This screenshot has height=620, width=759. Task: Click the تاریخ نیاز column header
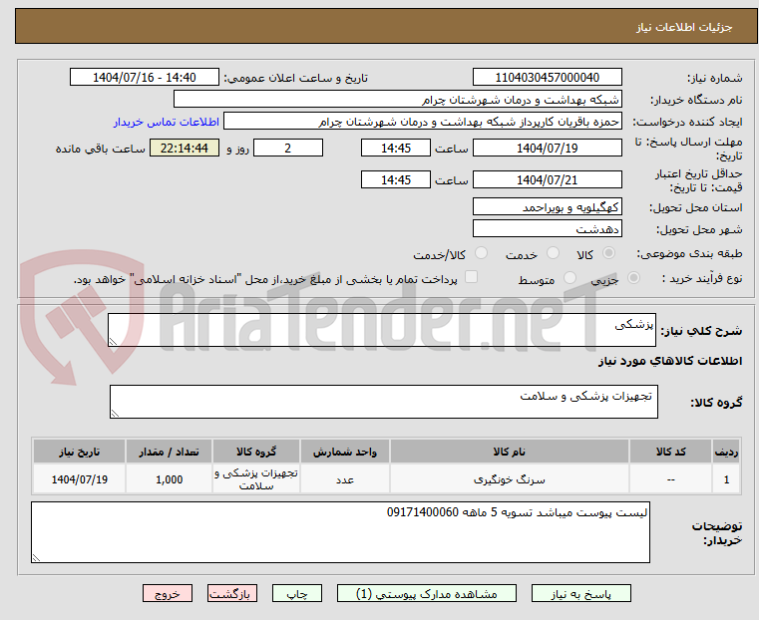(x=80, y=452)
